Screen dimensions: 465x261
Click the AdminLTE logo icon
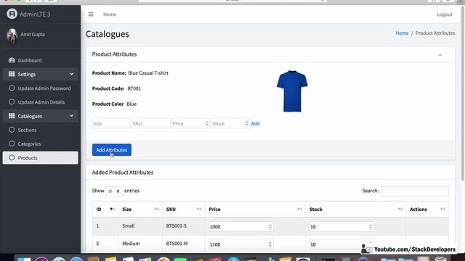12,14
